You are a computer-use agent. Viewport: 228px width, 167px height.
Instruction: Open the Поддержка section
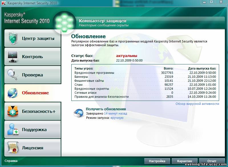(33, 129)
